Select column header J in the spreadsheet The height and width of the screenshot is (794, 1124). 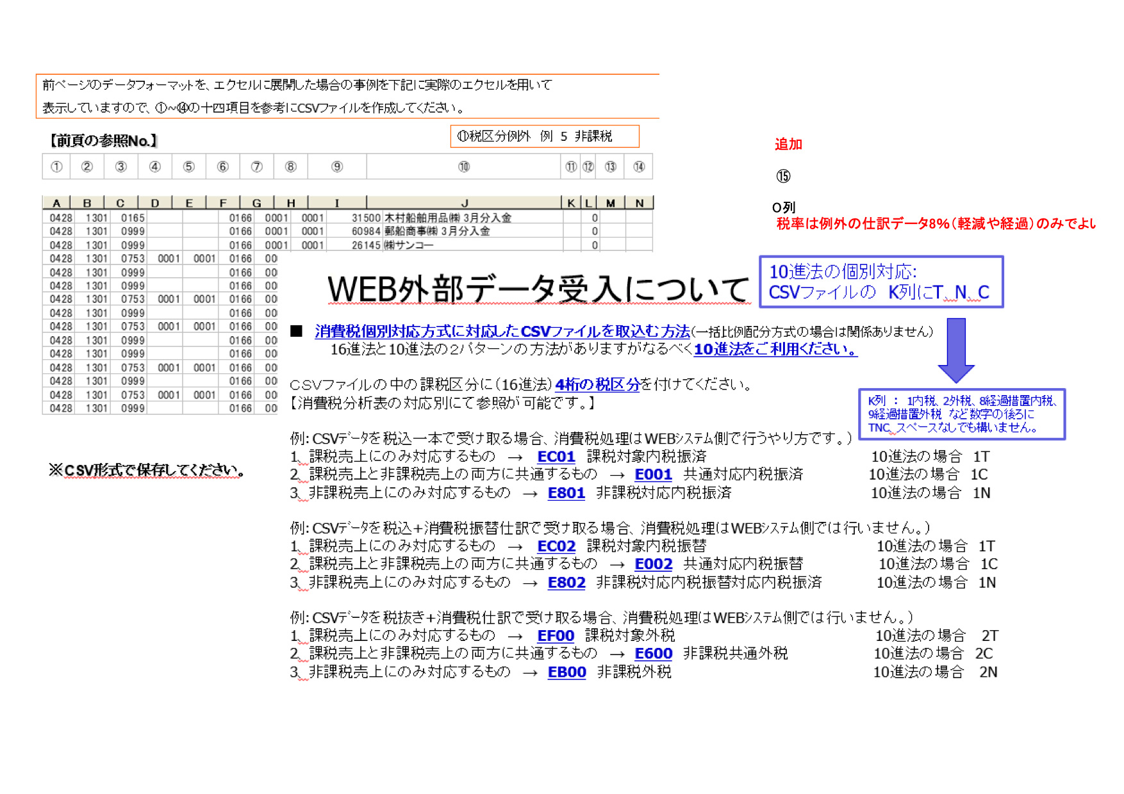click(465, 203)
